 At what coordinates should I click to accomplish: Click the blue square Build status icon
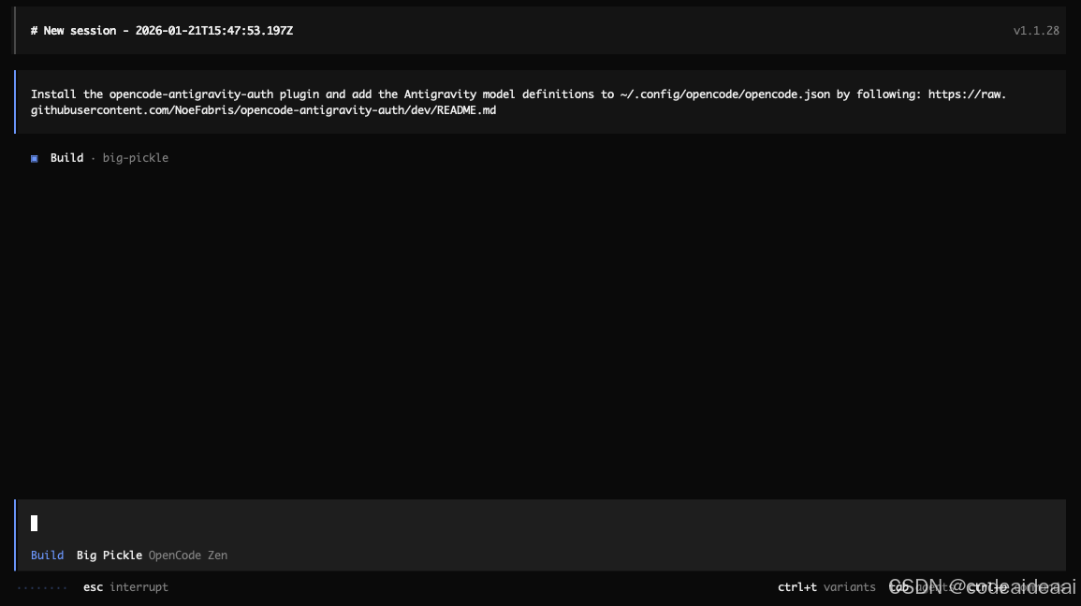point(34,158)
